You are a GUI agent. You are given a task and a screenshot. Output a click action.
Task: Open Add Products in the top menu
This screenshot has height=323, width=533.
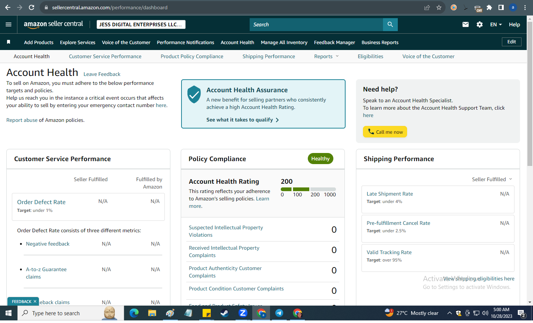tap(39, 43)
